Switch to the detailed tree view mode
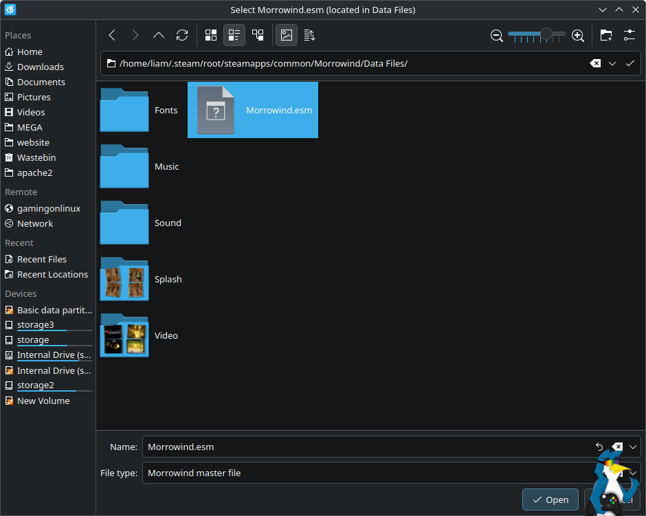This screenshot has height=516, width=646. 258,35
